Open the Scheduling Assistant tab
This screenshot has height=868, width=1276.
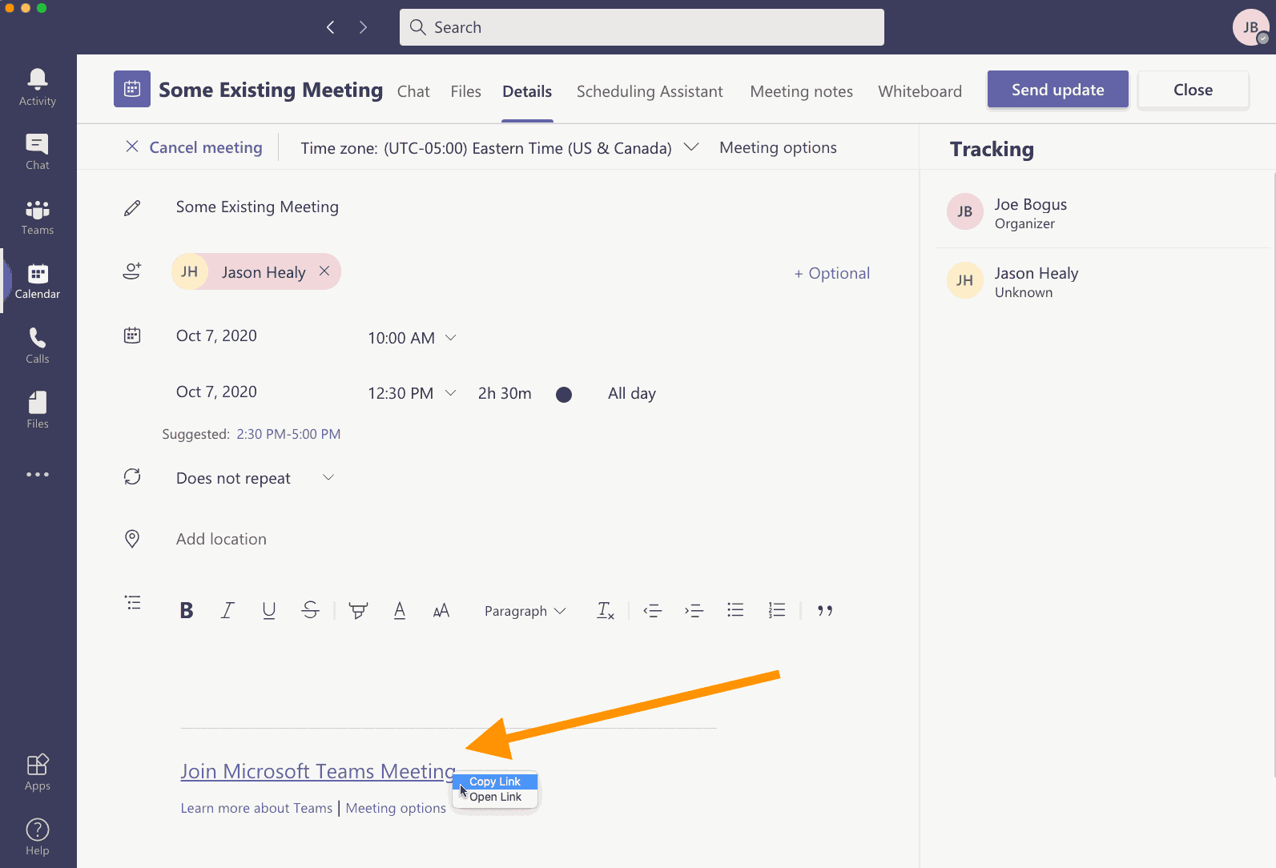[650, 91]
